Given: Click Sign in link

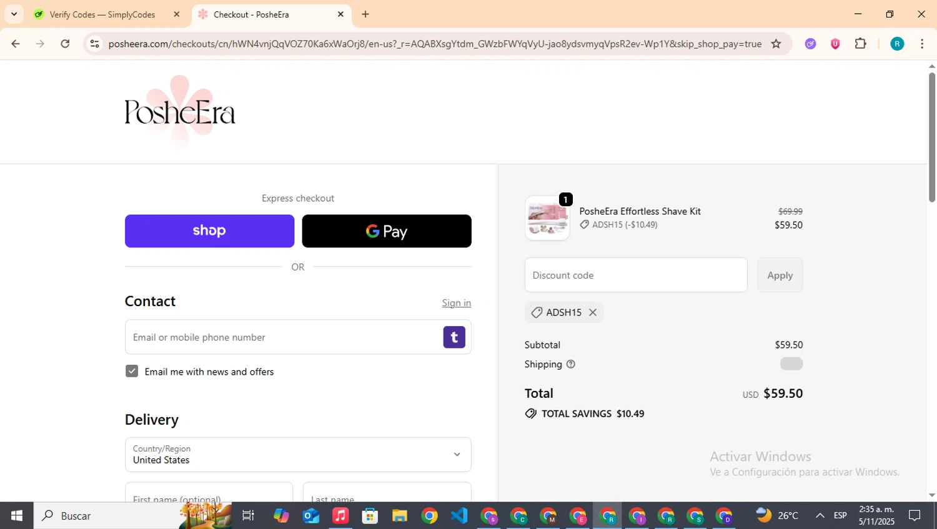Looking at the screenshot, I should (x=457, y=303).
